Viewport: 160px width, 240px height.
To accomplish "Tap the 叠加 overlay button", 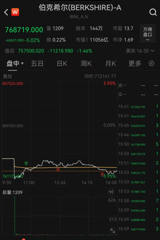I will coord(8,76).
